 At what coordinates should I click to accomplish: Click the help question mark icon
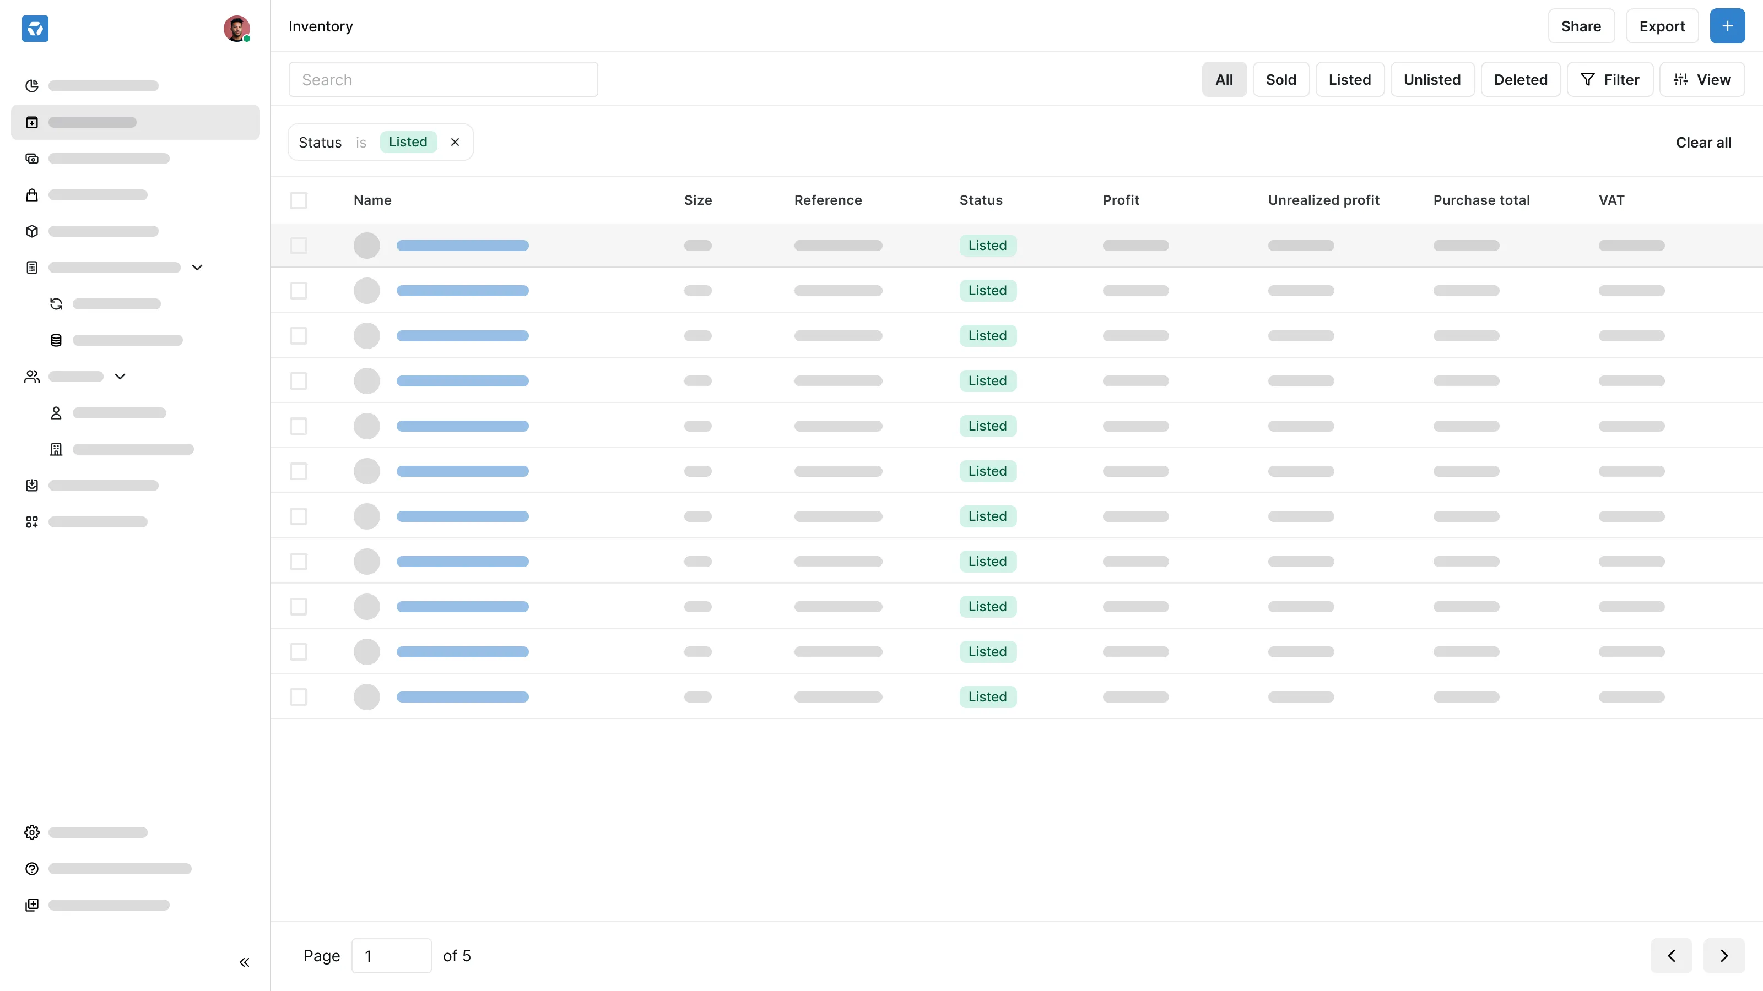coord(31,868)
